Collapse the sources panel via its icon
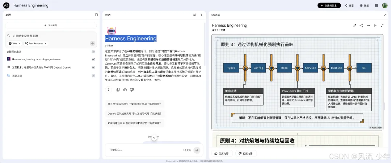The width and height of the screenshot is (391, 163). pos(96,15)
